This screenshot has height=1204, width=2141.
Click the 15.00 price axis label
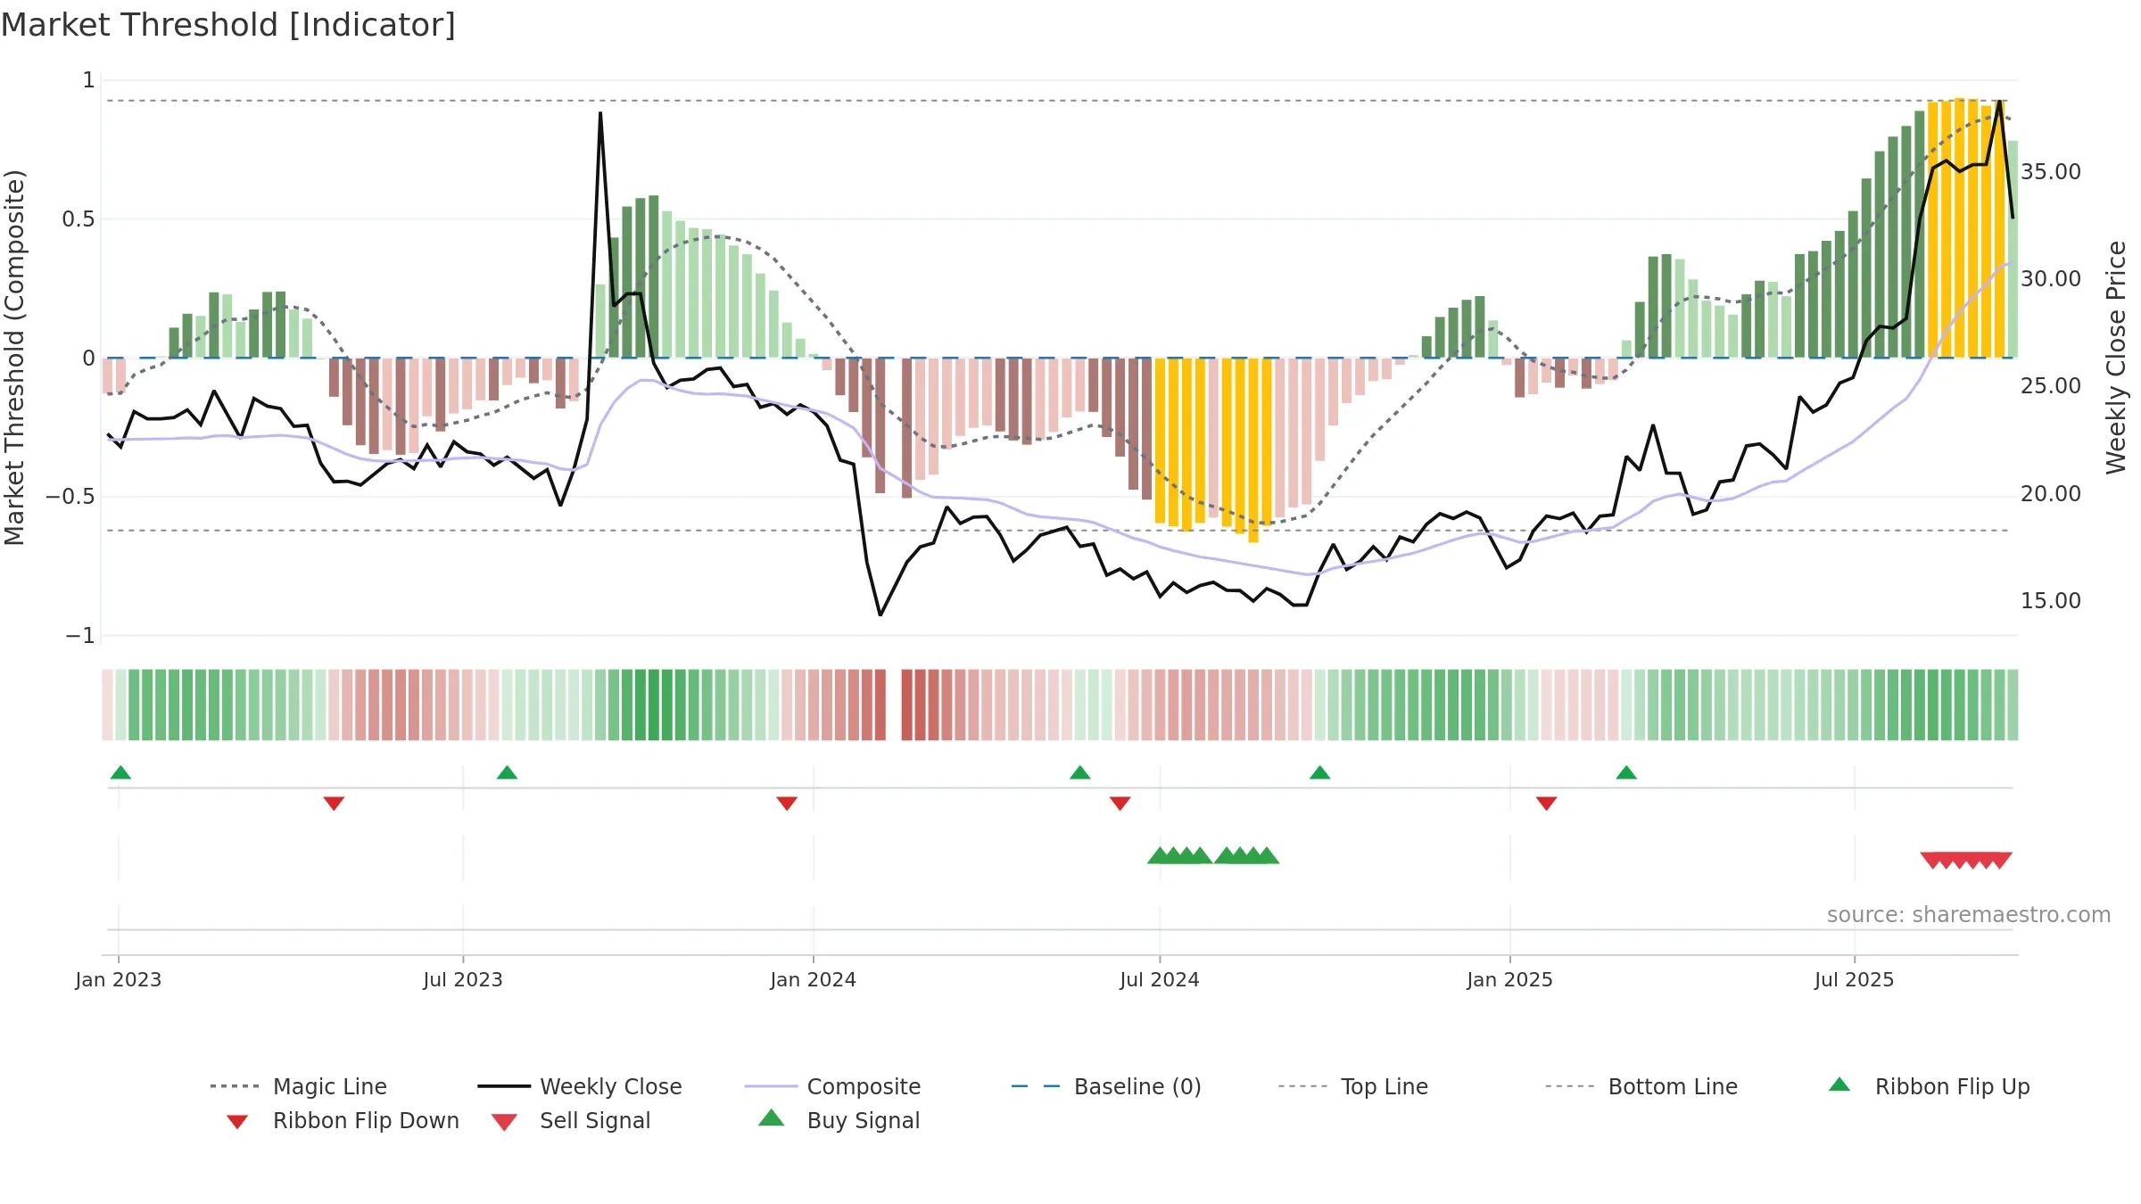click(2051, 601)
